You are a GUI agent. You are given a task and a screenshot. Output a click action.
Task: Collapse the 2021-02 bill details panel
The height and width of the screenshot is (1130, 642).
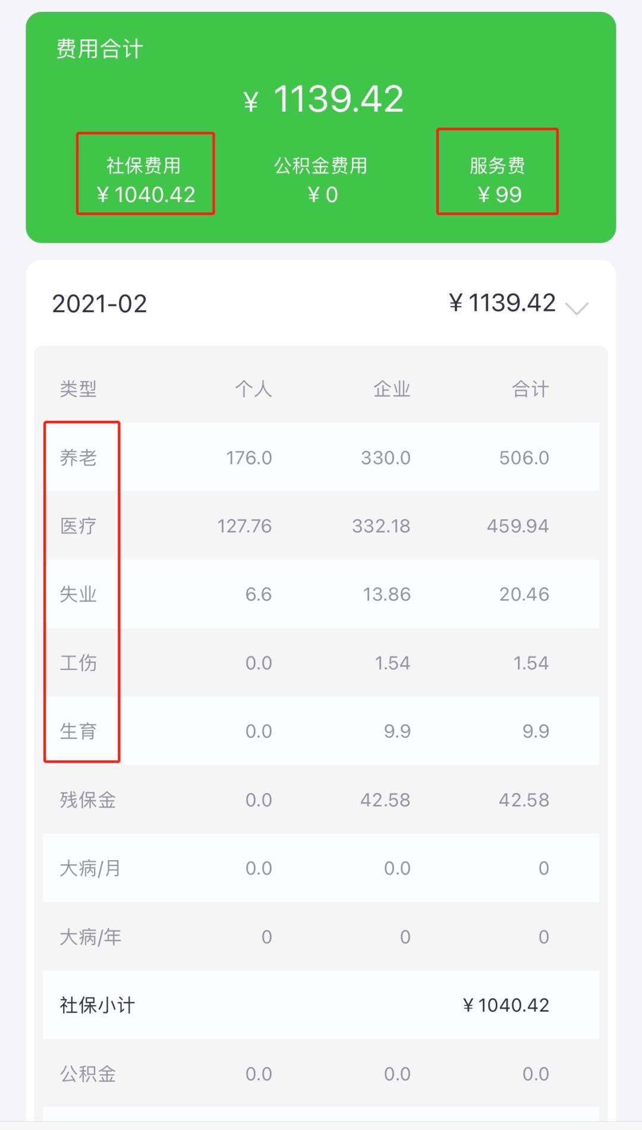pyautogui.click(x=575, y=308)
